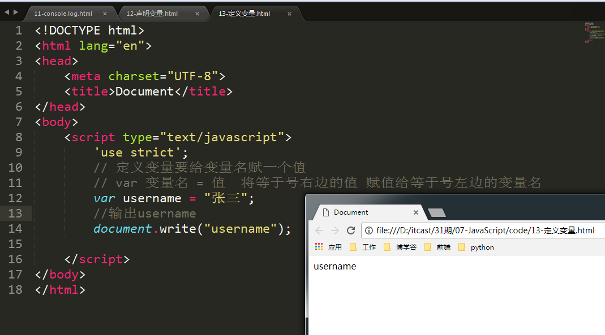Click the lang="en" attribute on line 2
This screenshot has width=605, height=335.
coord(112,46)
